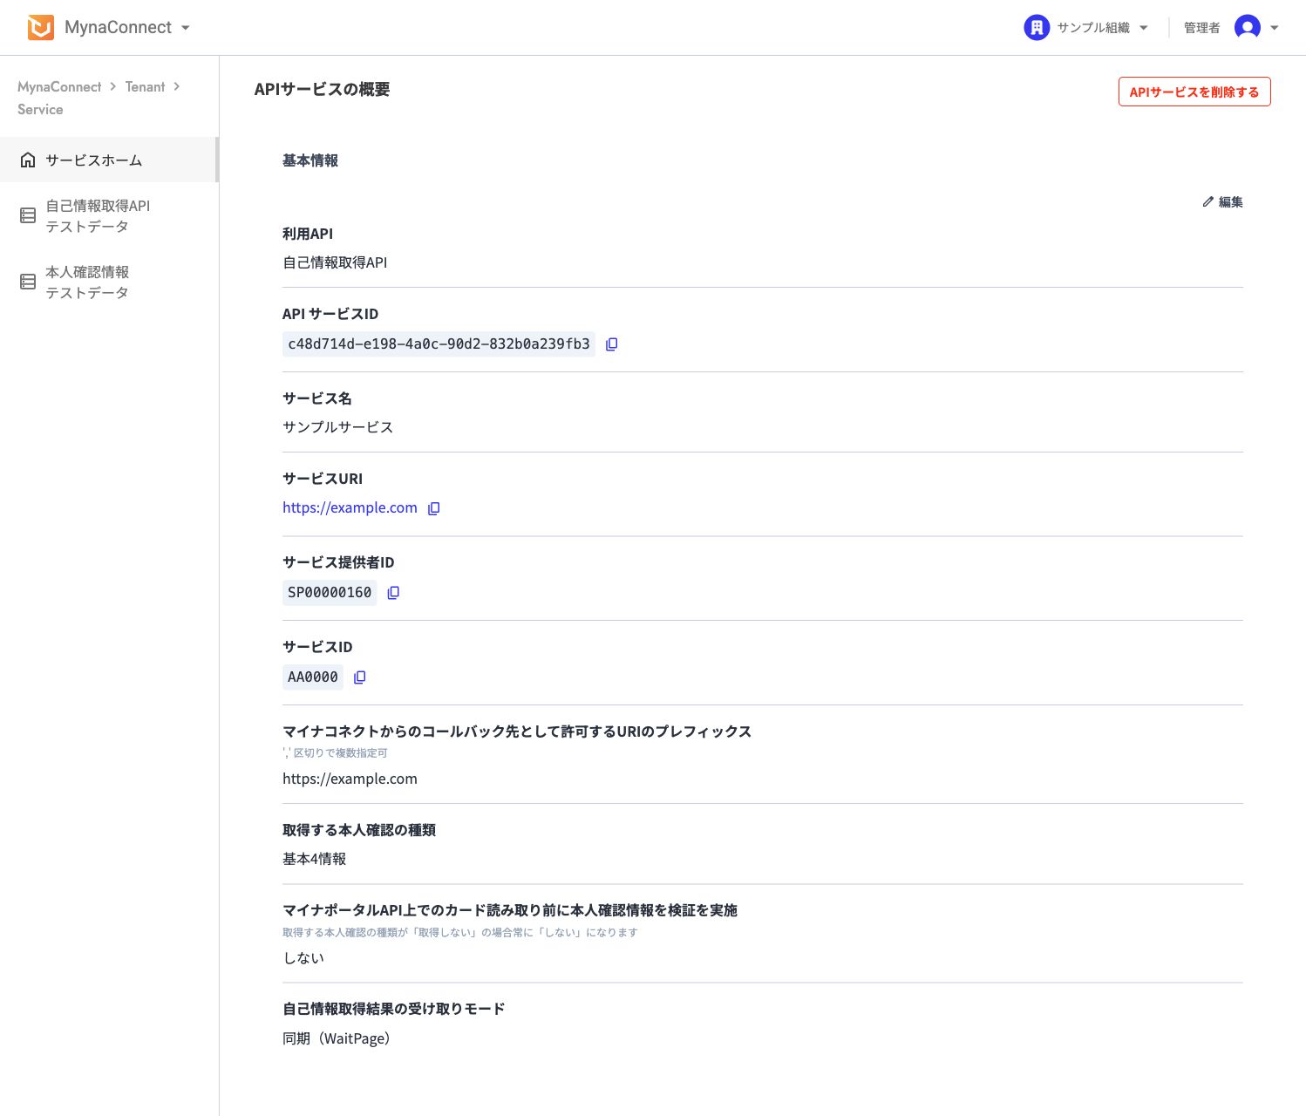Copy the サービスURI link
The height and width of the screenshot is (1116, 1306).
pyautogui.click(x=434, y=508)
